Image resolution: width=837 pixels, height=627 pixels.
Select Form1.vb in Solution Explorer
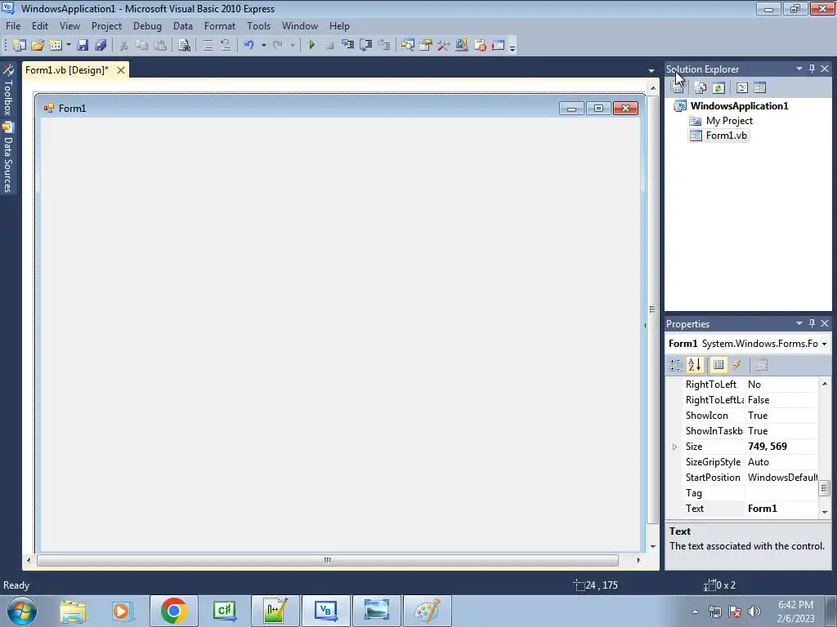coord(726,136)
